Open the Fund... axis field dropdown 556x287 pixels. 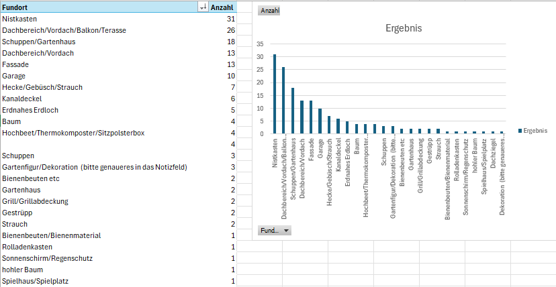coord(275,231)
